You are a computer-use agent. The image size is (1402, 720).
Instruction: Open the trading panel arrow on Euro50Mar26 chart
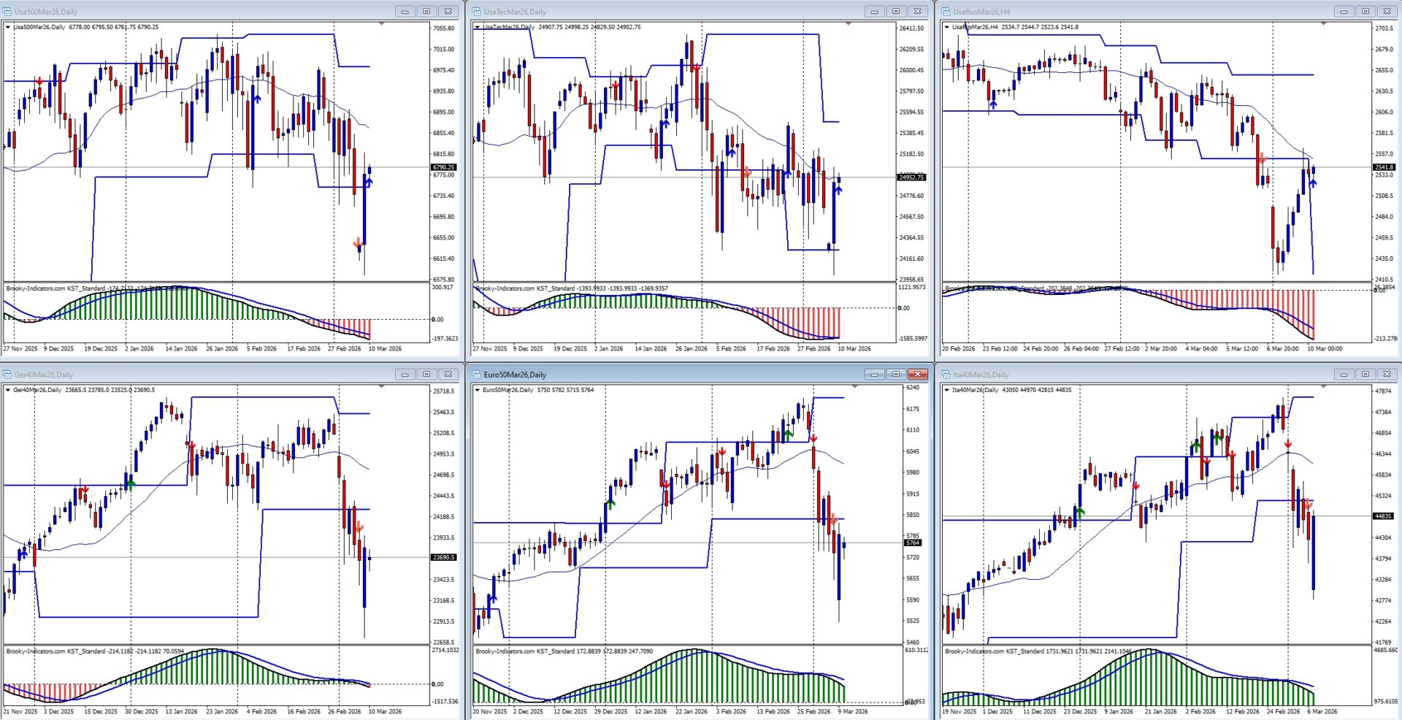478,390
